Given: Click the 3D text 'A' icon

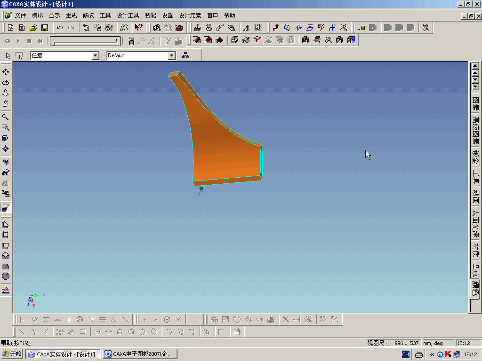Looking at the screenshot, I should click(x=246, y=28).
